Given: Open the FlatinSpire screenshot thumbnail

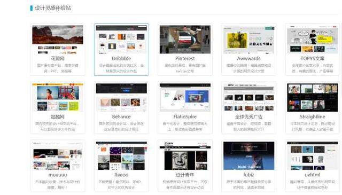Looking at the screenshot, I should coord(185,97).
